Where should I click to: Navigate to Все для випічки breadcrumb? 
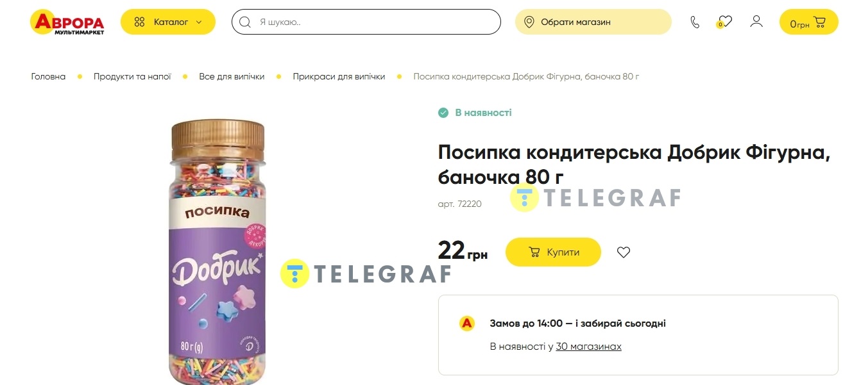[232, 77]
